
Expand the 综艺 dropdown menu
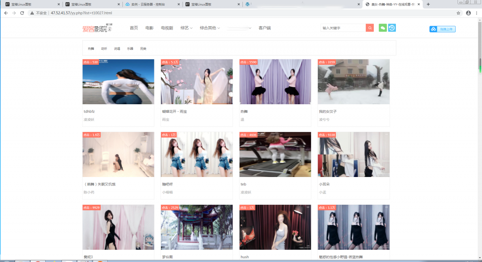pos(186,28)
